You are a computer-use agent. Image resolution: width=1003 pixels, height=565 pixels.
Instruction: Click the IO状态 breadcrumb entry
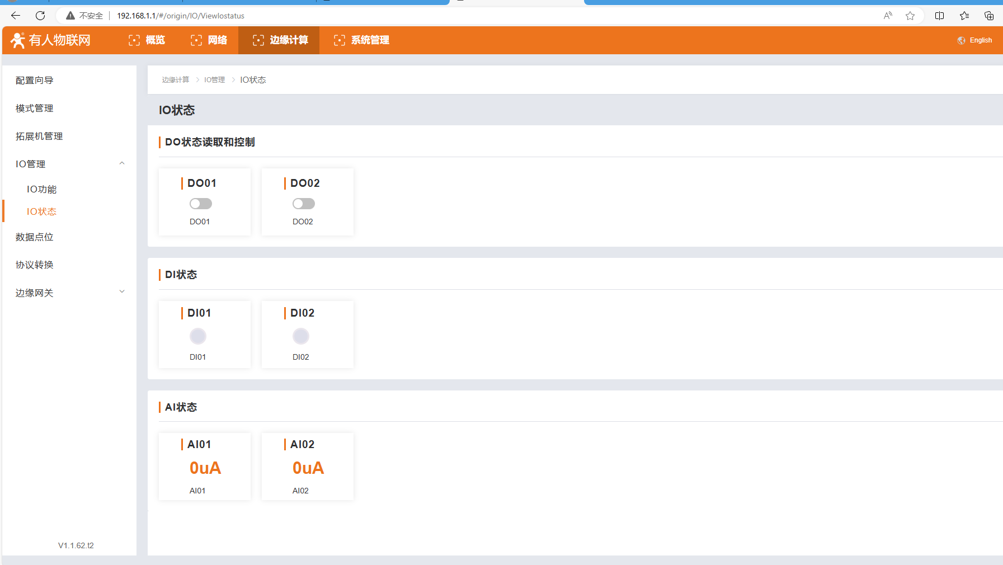pos(253,80)
